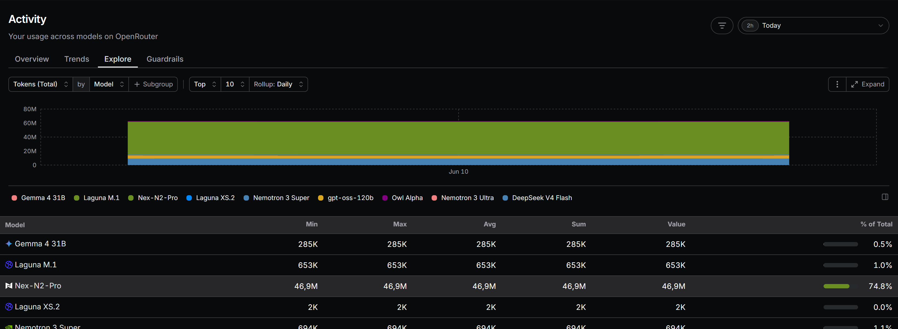Toggle the side panel icon beside legend
The height and width of the screenshot is (329, 898).
(885, 197)
